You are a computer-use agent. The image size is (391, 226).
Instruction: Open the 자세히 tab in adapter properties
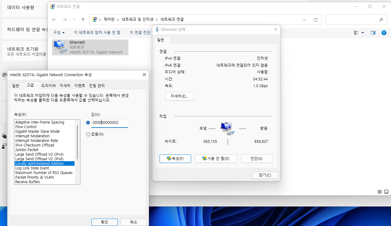65,86
